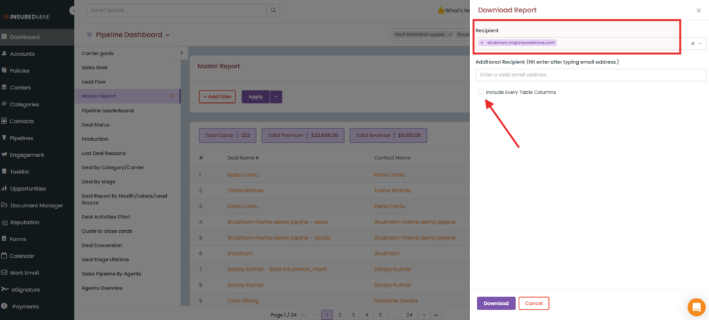Screen dimensions: 709x320
Task: Focus the Additional Recipient email field
Action: 591,75
